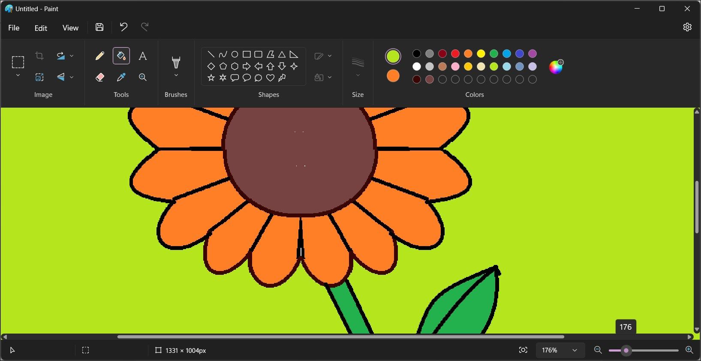
Task: Select the Color 1 green circle
Action: [393, 57]
